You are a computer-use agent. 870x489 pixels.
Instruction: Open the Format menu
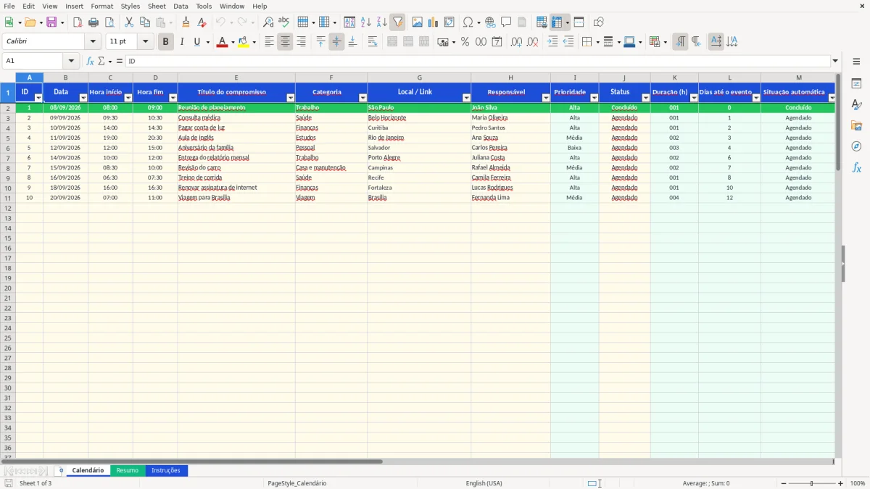(101, 6)
